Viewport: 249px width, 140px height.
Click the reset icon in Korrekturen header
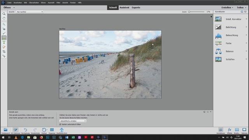[x=242, y=12]
